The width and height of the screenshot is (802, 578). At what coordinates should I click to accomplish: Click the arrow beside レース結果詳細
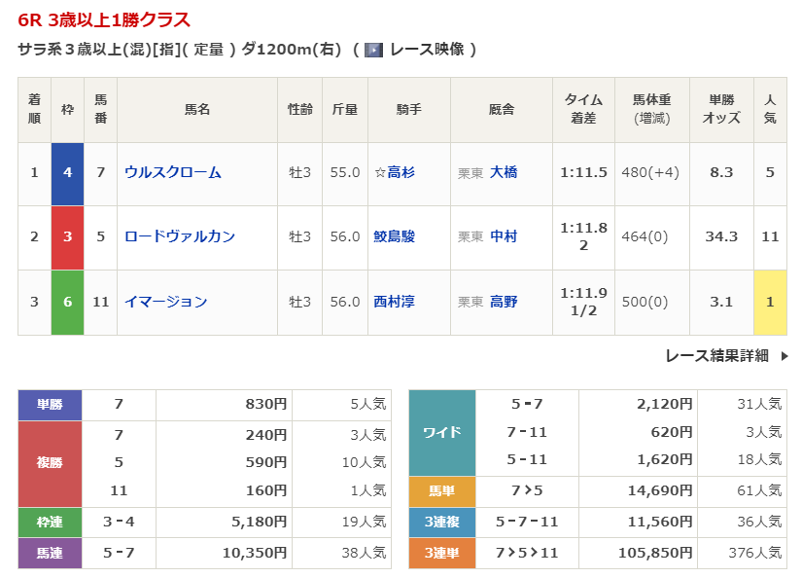(x=785, y=356)
